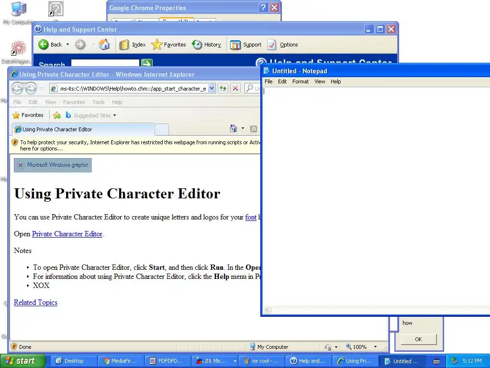
Task: Click the IE Home icon
Action: 234,128
